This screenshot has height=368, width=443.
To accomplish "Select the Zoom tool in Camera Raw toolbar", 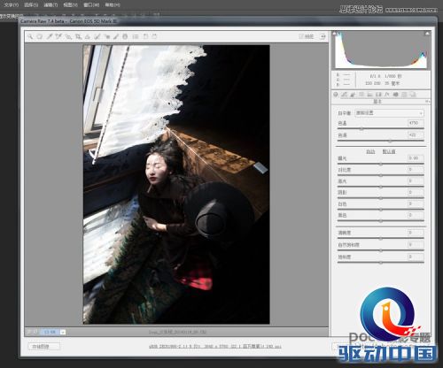I will [x=30, y=36].
